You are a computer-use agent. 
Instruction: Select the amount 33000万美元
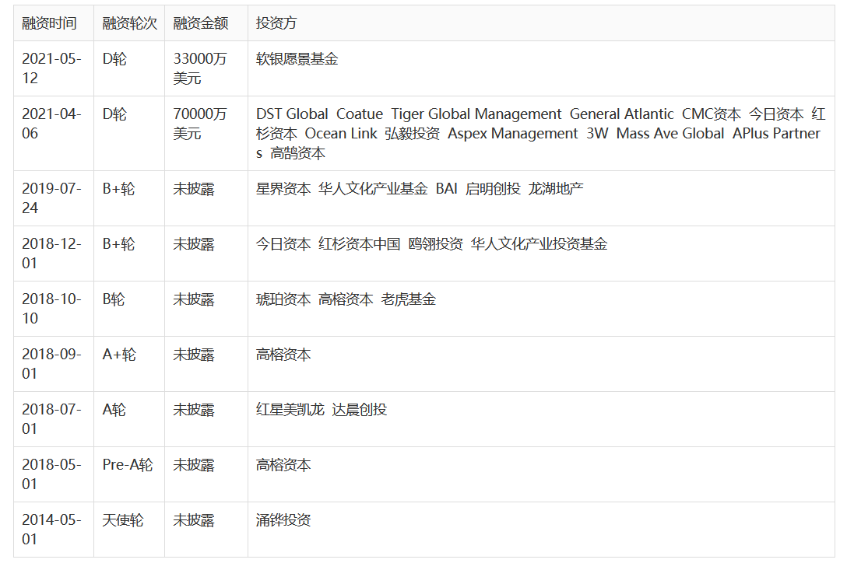click(x=199, y=68)
